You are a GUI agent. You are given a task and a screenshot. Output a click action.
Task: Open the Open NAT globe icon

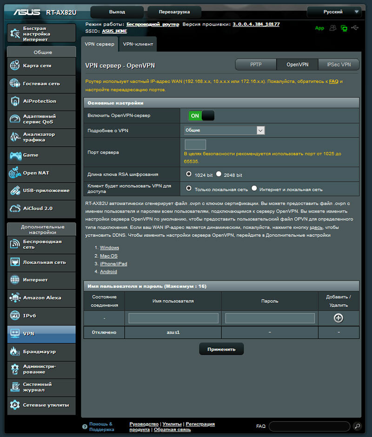[15, 173]
